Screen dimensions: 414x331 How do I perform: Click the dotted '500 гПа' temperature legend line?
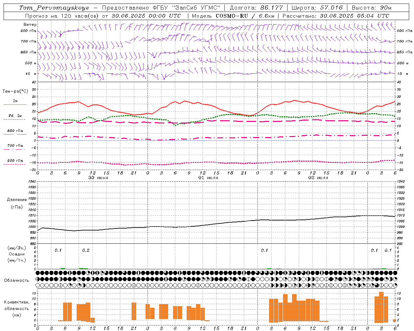15,164
